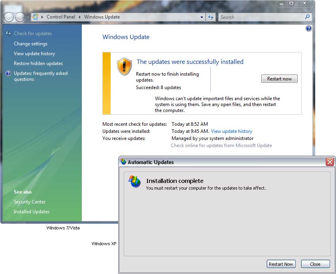Select Windows Update in the address breadcrumb
Viewport: 336px width, 274px height.
coord(102,17)
